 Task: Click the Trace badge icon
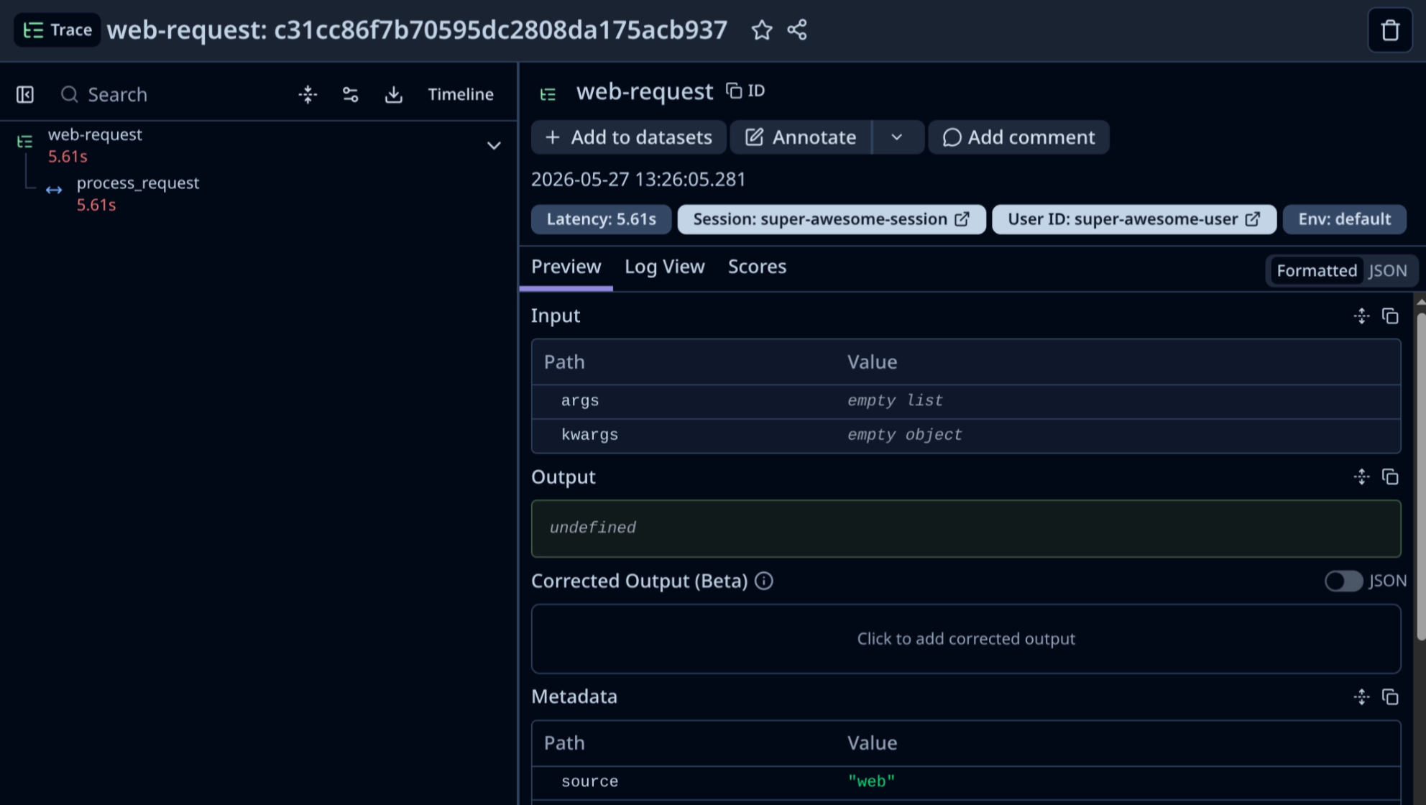(57, 30)
